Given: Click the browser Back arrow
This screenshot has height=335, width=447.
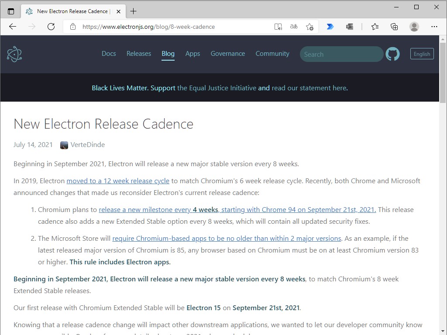Looking at the screenshot, I should pos(13,27).
